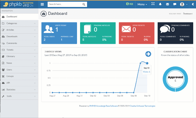Focus the Search here input field

pos(65,4)
